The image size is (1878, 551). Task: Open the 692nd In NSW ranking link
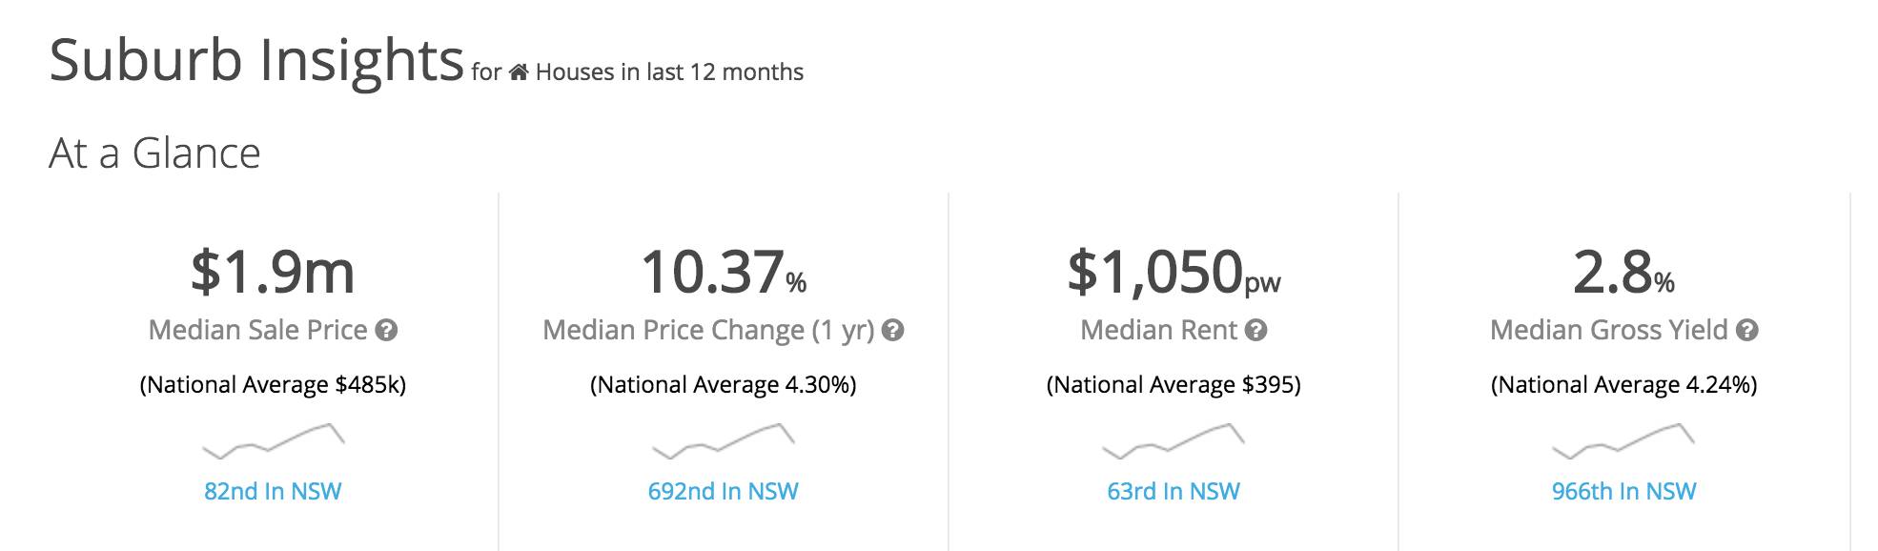tap(724, 491)
